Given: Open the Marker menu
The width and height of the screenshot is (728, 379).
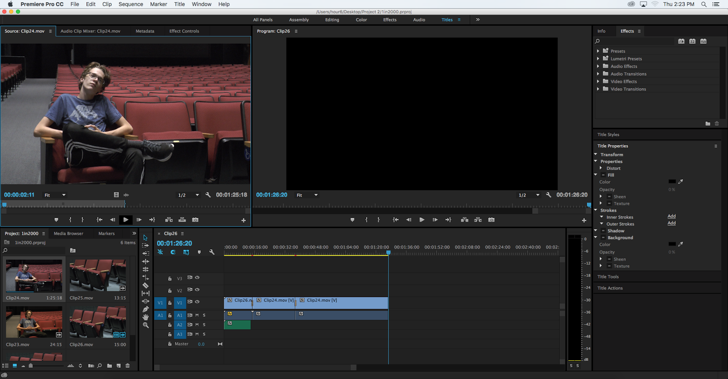Looking at the screenshot, I should (x=159, y=4).
